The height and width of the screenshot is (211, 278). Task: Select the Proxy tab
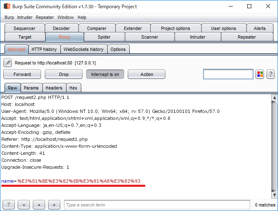pyautogui.click(x=64, y=37)
